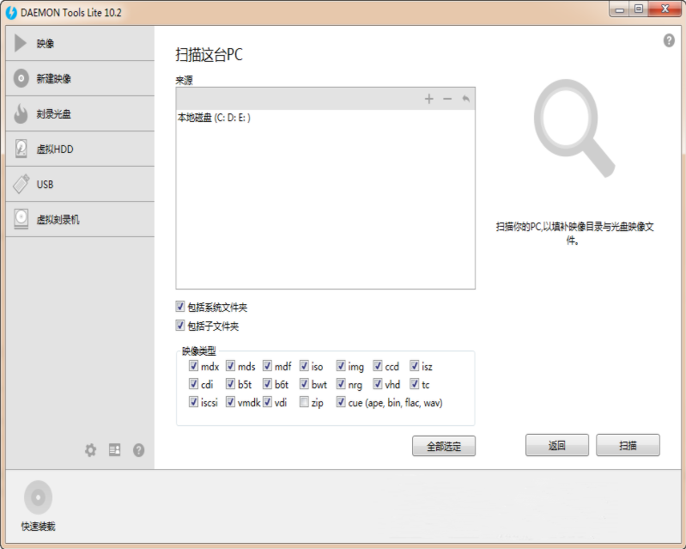Open the 新建映像 sidebar item
The width and height of the screenshot is (686, 549).
(x=80, y=78)
